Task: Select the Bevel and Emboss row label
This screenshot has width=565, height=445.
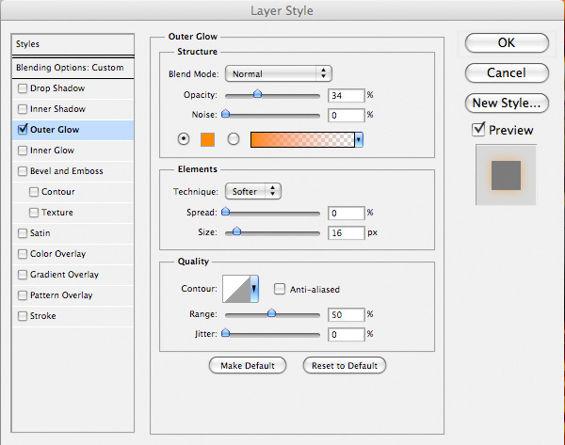Action: pyautogui.click(x=67, y=171)
